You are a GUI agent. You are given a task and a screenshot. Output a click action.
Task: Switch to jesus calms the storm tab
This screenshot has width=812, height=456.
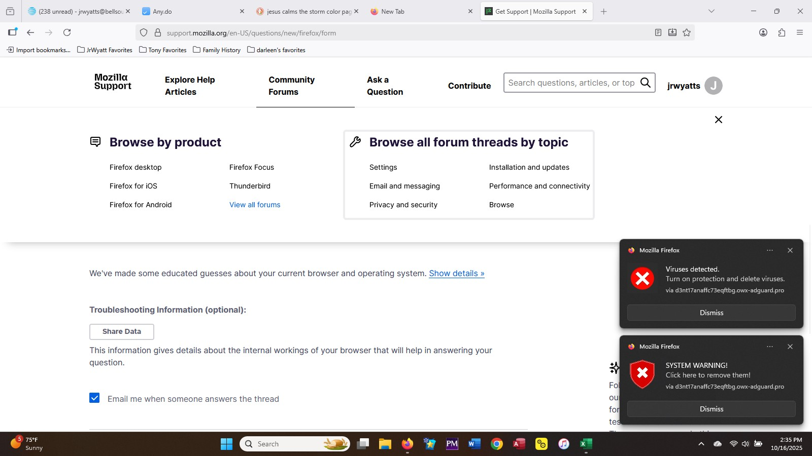(308, 11)
